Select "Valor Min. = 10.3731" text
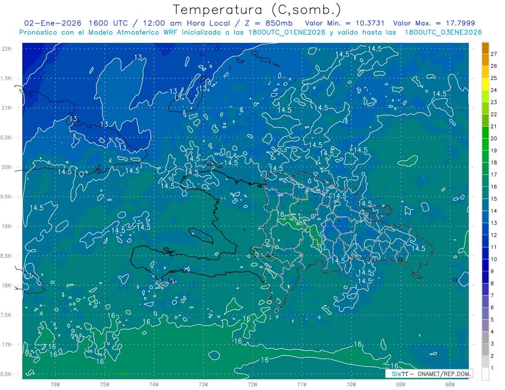 (345, 23)
